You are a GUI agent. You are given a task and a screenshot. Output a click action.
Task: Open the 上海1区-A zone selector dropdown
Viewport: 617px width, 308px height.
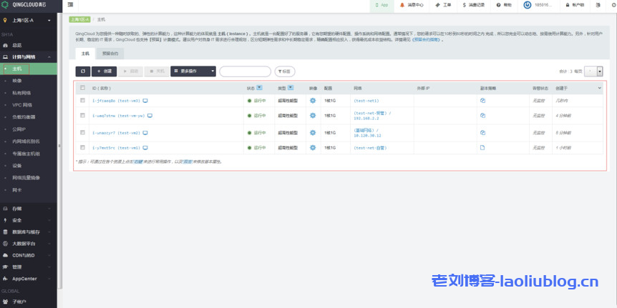pyautogui.click(x=29, y=21)
